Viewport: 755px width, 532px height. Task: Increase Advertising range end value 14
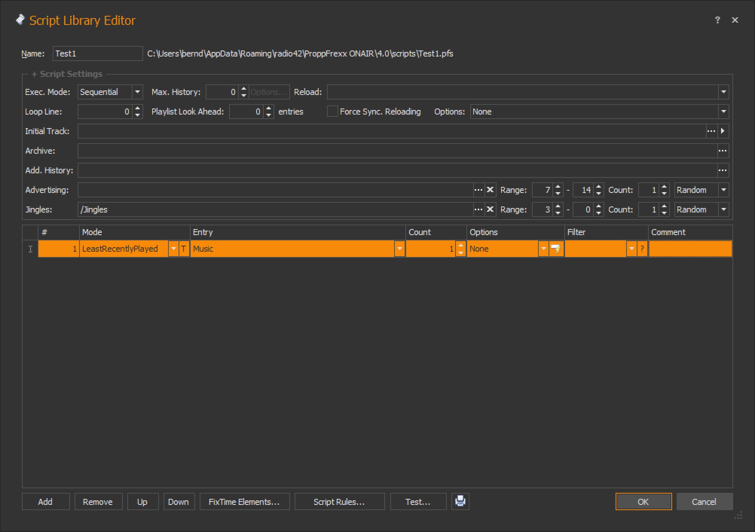click(599, 187)
